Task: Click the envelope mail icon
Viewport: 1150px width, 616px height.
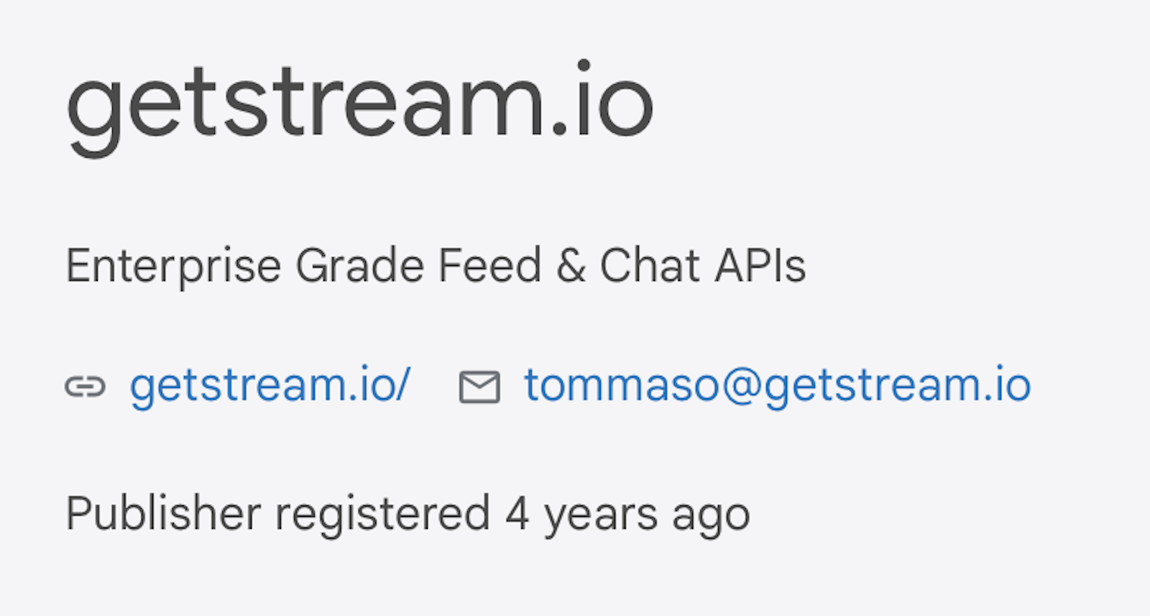Action: coord(479,387)
